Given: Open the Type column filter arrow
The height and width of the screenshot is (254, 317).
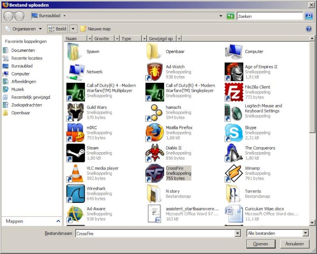Looking at the screenshot, I should 144,38.
